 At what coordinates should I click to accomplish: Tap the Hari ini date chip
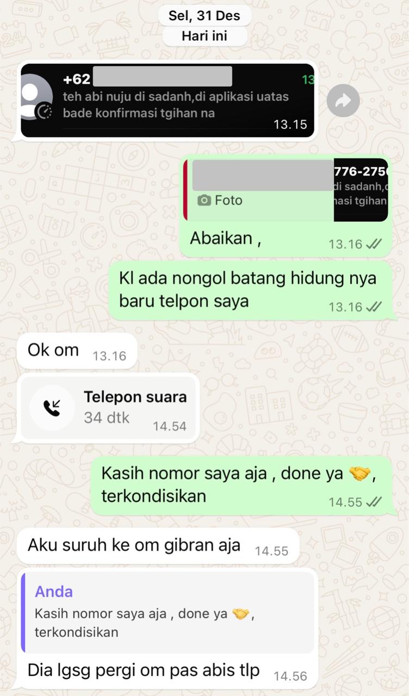click(205, 36)
